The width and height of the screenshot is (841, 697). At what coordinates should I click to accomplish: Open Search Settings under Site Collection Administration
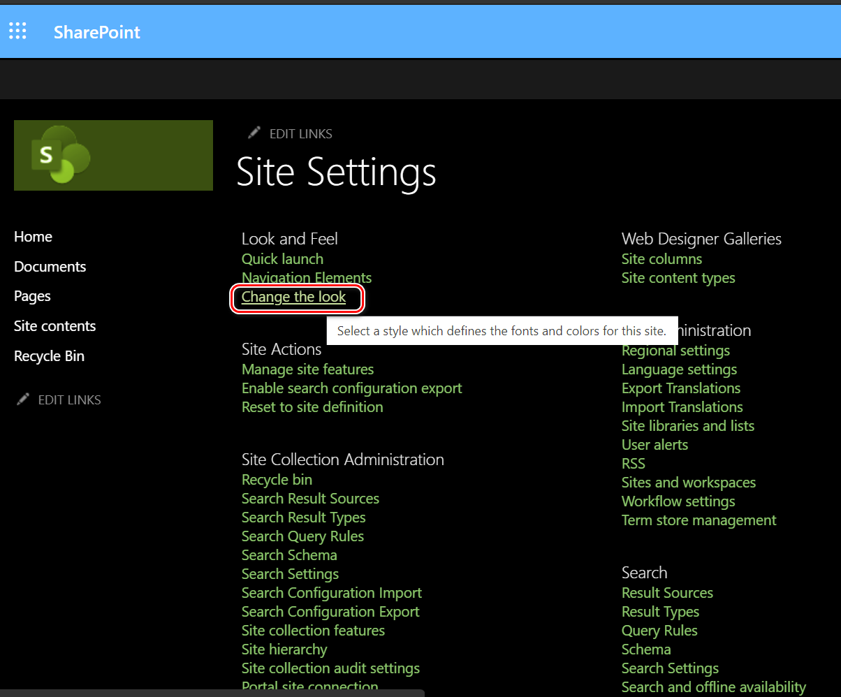[x=290, y=574]
